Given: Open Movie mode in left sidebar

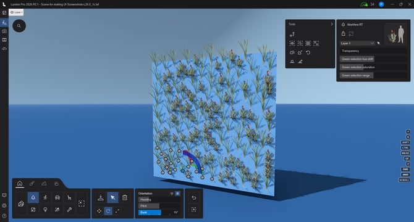Looking at the screenshot, I should pos(4,39).
